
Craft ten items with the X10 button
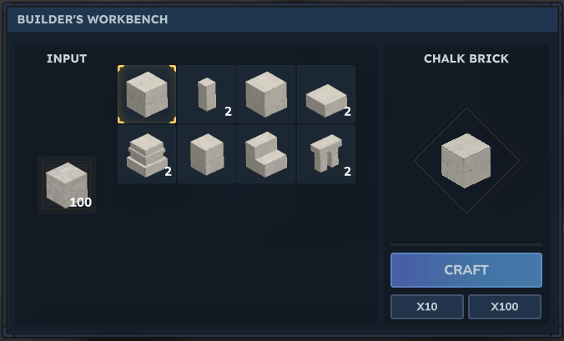[x=427, y=307]
